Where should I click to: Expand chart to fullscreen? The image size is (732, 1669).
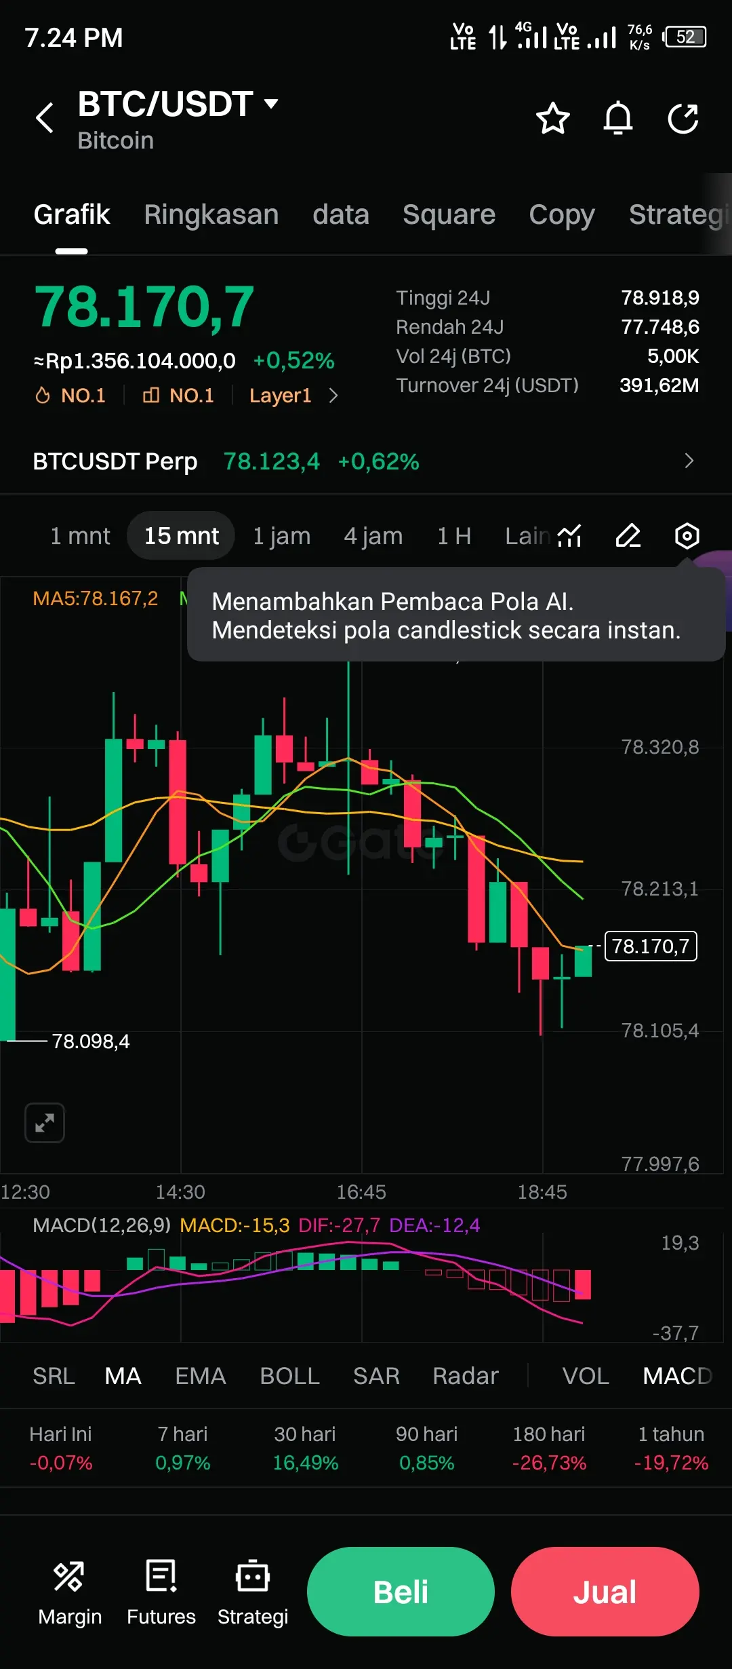pos(45,1123)
